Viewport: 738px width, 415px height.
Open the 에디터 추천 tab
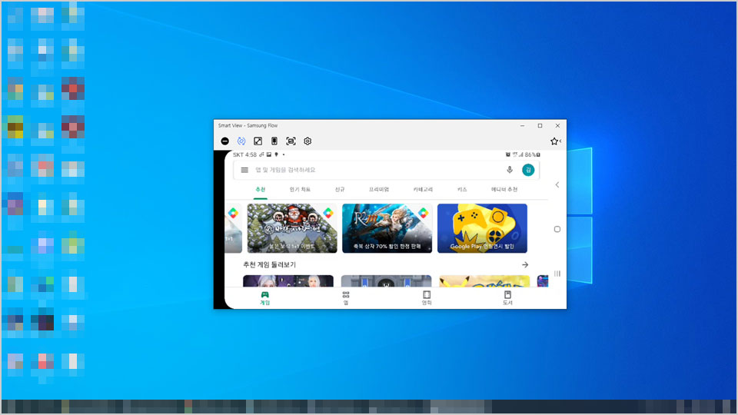click(504, 189)
